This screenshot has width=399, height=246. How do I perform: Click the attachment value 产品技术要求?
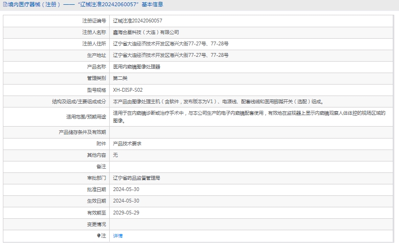pyautogui.click(x=127, y=144)
